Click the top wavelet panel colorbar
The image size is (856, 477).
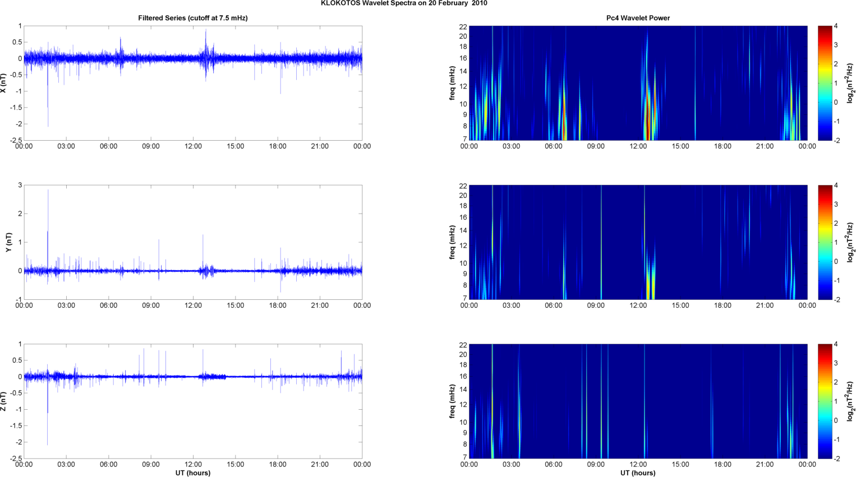tap(825, 83)
